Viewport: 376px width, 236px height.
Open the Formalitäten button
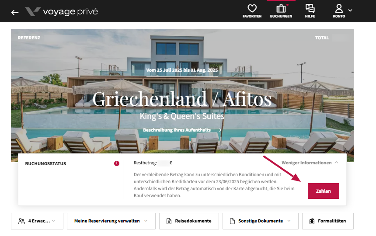coord(328,221)
